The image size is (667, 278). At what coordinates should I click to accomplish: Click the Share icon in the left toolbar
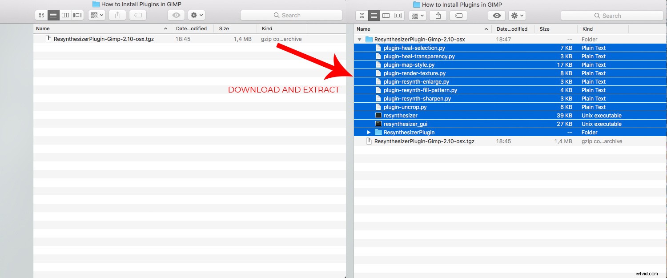pos(117,15)
